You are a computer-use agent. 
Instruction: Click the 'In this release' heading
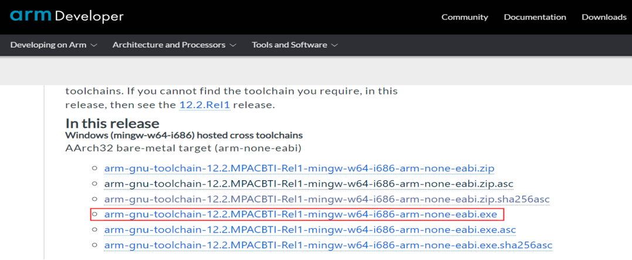click(x=112, y=123)
